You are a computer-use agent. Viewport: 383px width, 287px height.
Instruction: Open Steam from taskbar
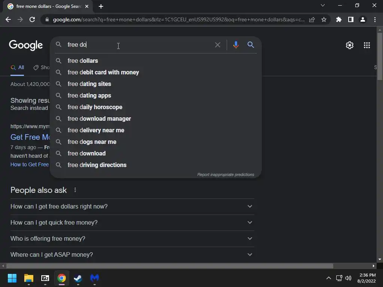pos(78,278)
